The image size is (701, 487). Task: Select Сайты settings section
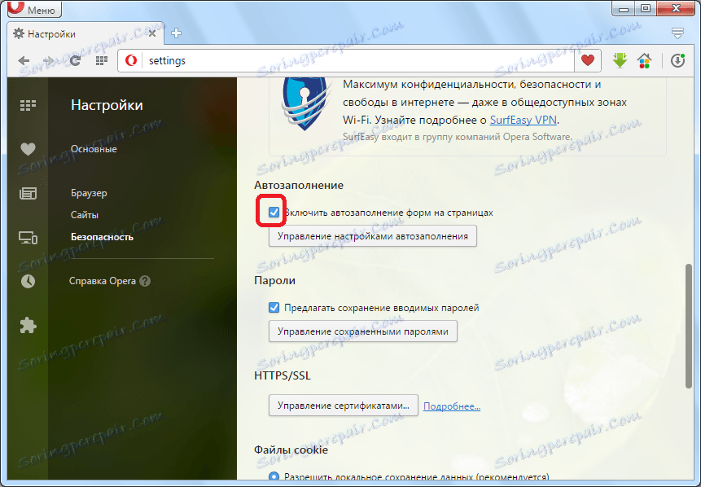pyautogui.click(x=84, y=215)
